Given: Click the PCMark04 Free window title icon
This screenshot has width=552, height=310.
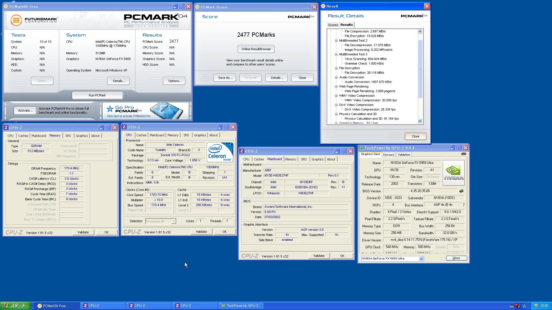Looking at the screenshot, I should pyautogui.click(x=6, y=6).
